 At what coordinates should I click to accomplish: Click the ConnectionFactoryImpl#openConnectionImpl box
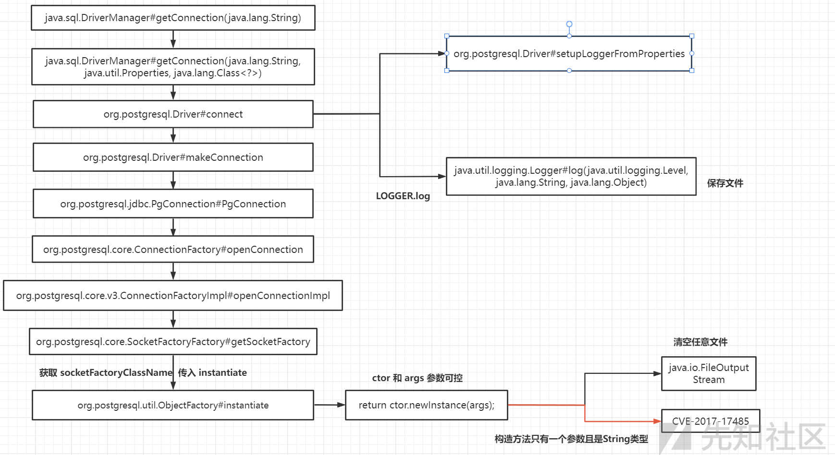[x=173, y=296]
